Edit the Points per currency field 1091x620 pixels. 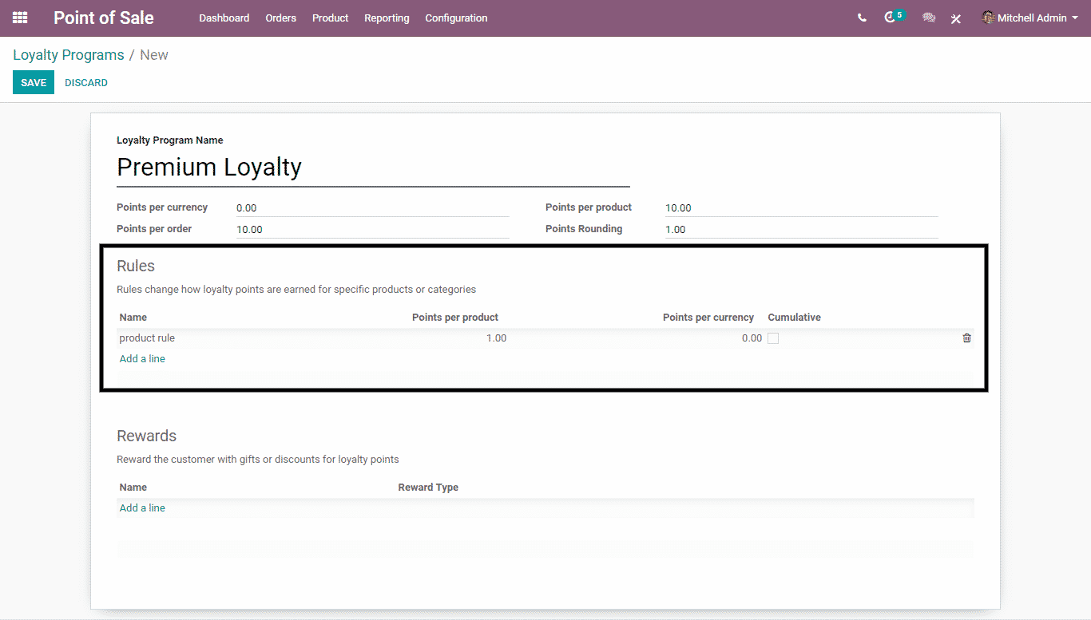(371, 208)
